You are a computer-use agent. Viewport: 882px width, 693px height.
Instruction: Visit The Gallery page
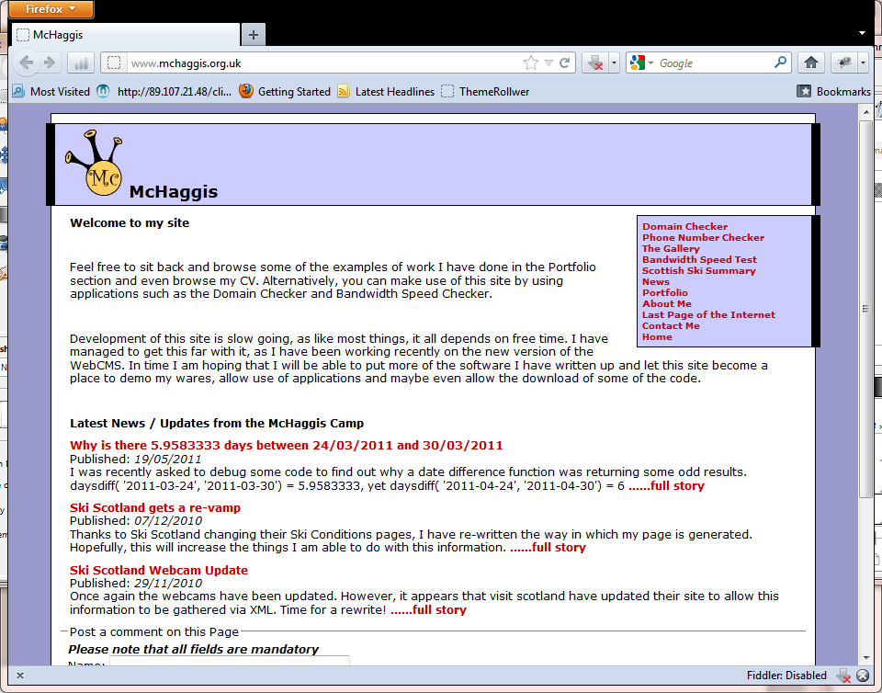point(671,248)
